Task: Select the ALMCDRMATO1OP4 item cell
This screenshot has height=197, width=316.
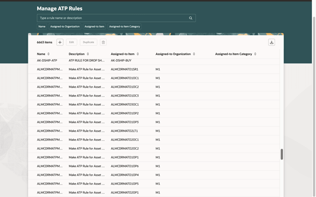Action: tap(125, 175)
